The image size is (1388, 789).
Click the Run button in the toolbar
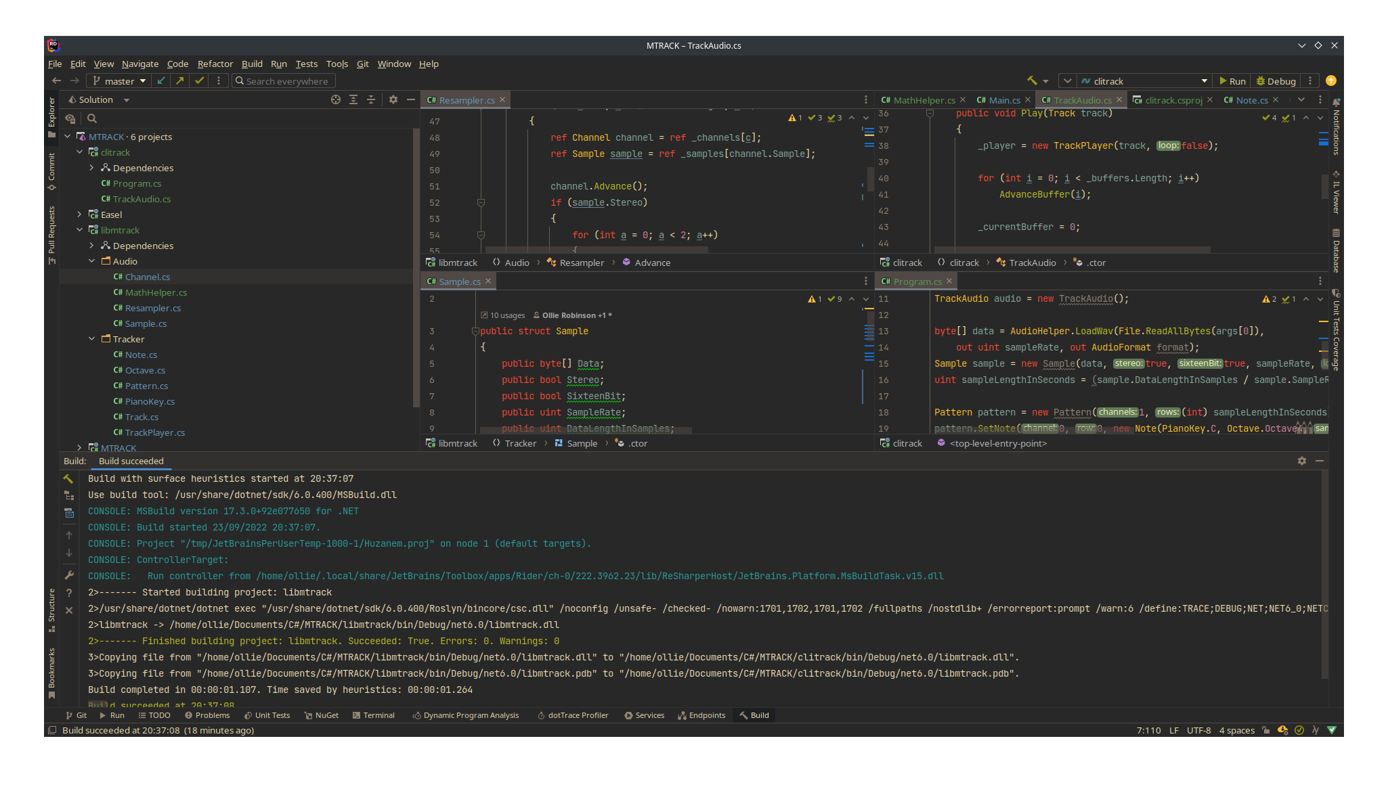click(1232, 81)
